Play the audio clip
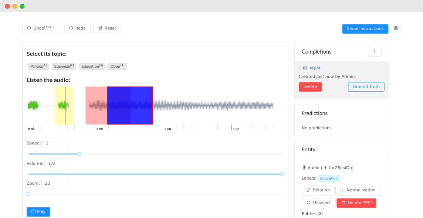Screen dimensions: 423x218 [x=38, y=212]
